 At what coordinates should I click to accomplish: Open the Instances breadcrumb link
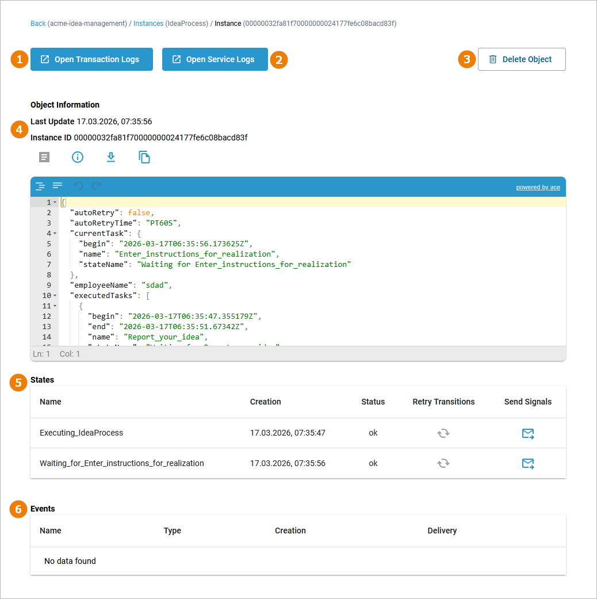point(148,24)
